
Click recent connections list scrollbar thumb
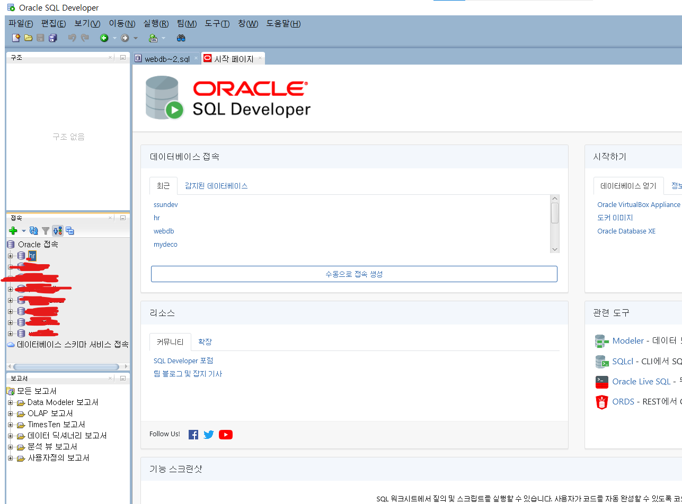555,212
